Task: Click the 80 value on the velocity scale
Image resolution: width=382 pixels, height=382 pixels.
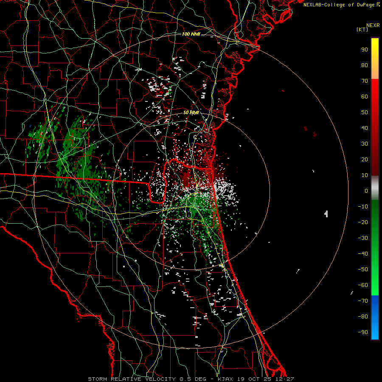Action: pos(365,65)
